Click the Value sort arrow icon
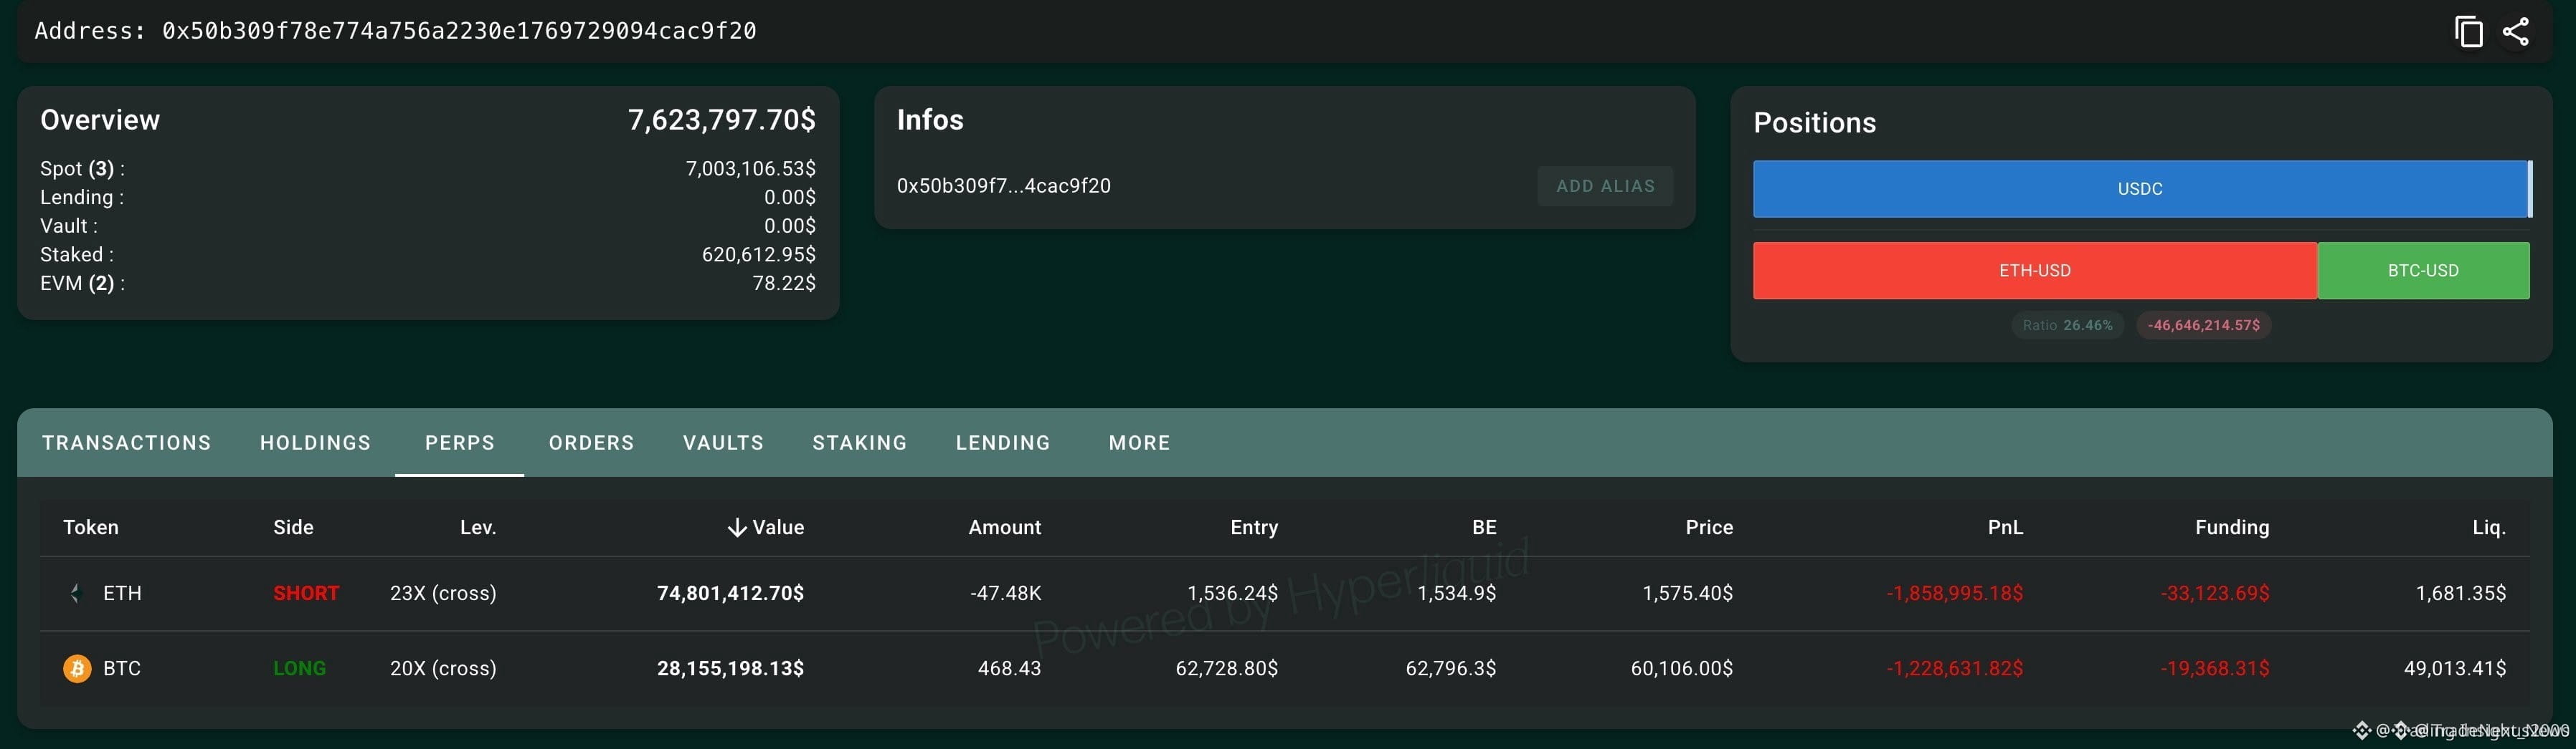The image size is (2576, 749). point(737,527)
